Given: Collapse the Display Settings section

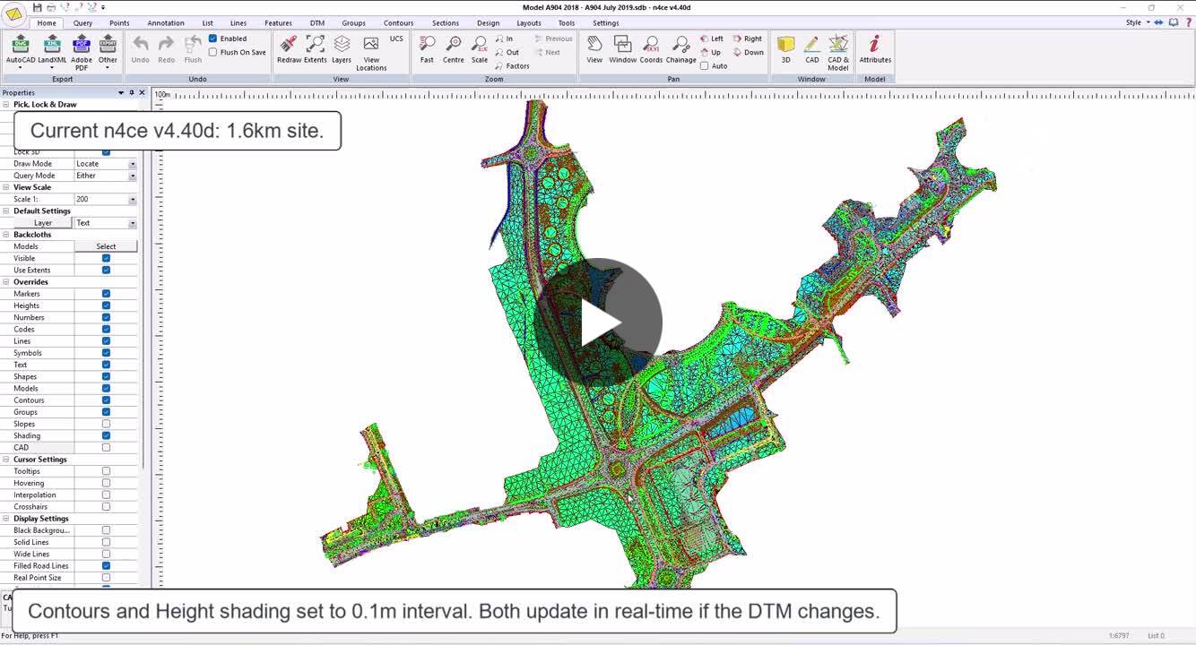Looking at the screenshot, I should click(x=5, y=519).
